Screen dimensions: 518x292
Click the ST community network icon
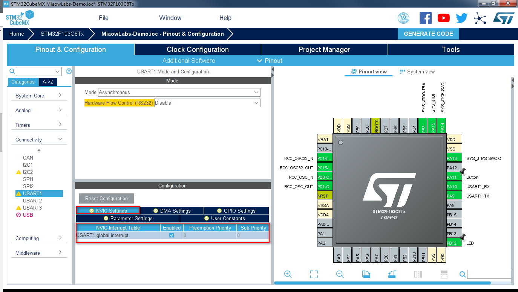pos(480,18)
